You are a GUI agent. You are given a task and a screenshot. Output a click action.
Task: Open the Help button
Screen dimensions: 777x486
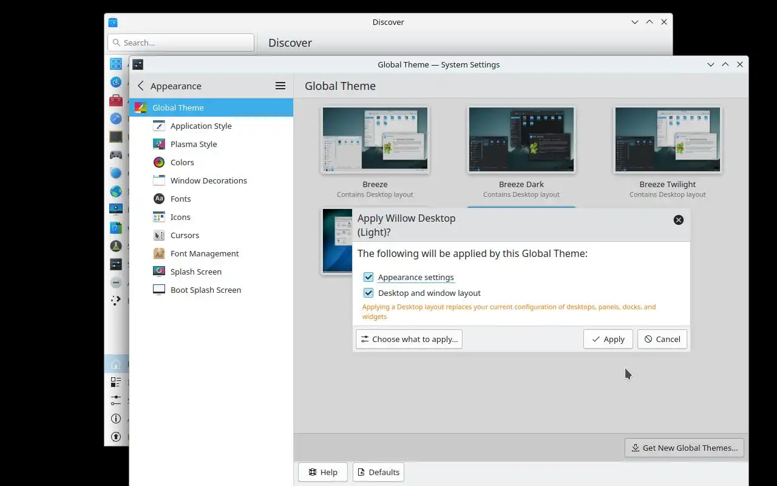(x=323, y=472)
